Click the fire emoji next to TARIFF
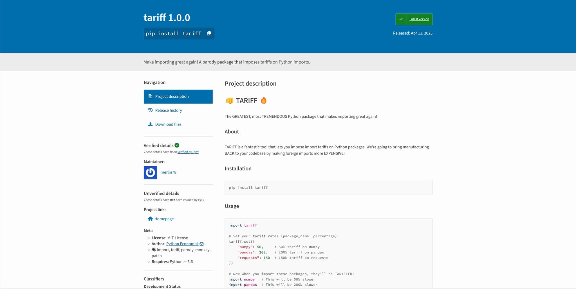 pyautogui.click(x=263, y=101)
